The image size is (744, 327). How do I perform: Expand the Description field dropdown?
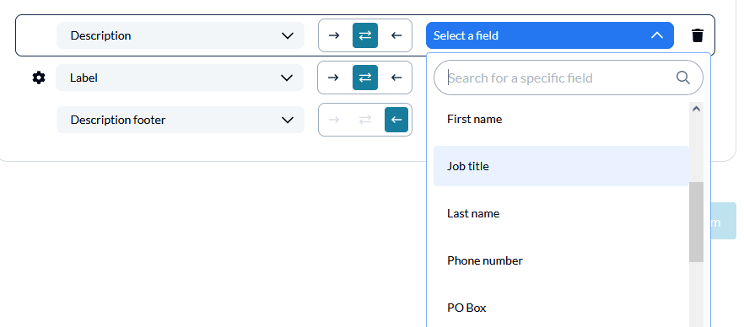[x=181, y=35]
